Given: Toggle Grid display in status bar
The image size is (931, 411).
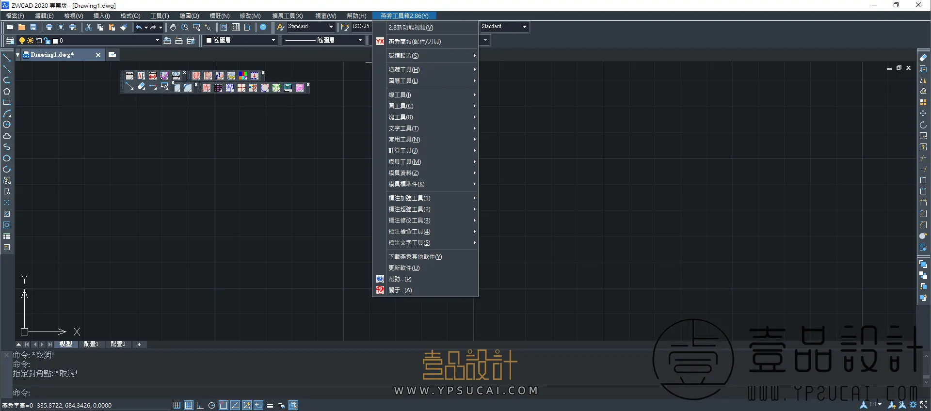Looking at the screenshot, I should (x=189, y=405).
